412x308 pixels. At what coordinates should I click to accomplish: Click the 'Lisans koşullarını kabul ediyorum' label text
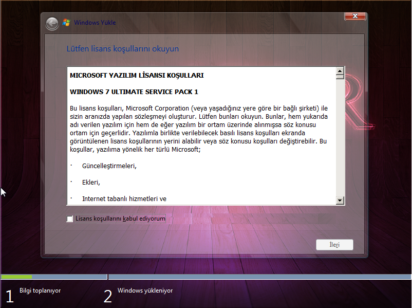pyautogui.click(x=120, y=219)
